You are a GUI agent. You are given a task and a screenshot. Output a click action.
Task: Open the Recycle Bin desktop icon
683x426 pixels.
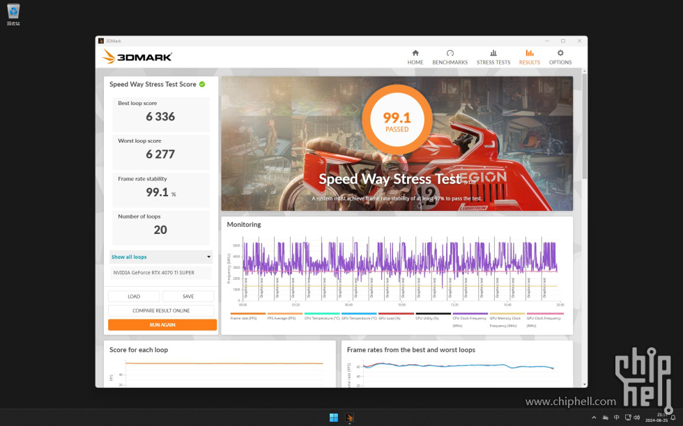point(13,15)
